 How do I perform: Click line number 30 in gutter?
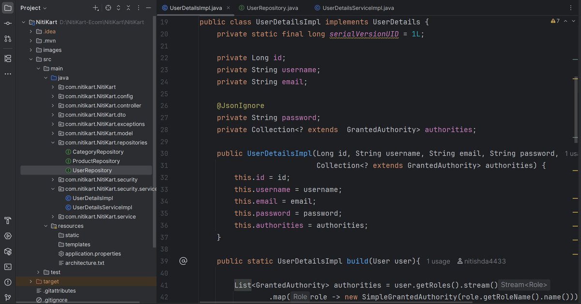point(164,153)
